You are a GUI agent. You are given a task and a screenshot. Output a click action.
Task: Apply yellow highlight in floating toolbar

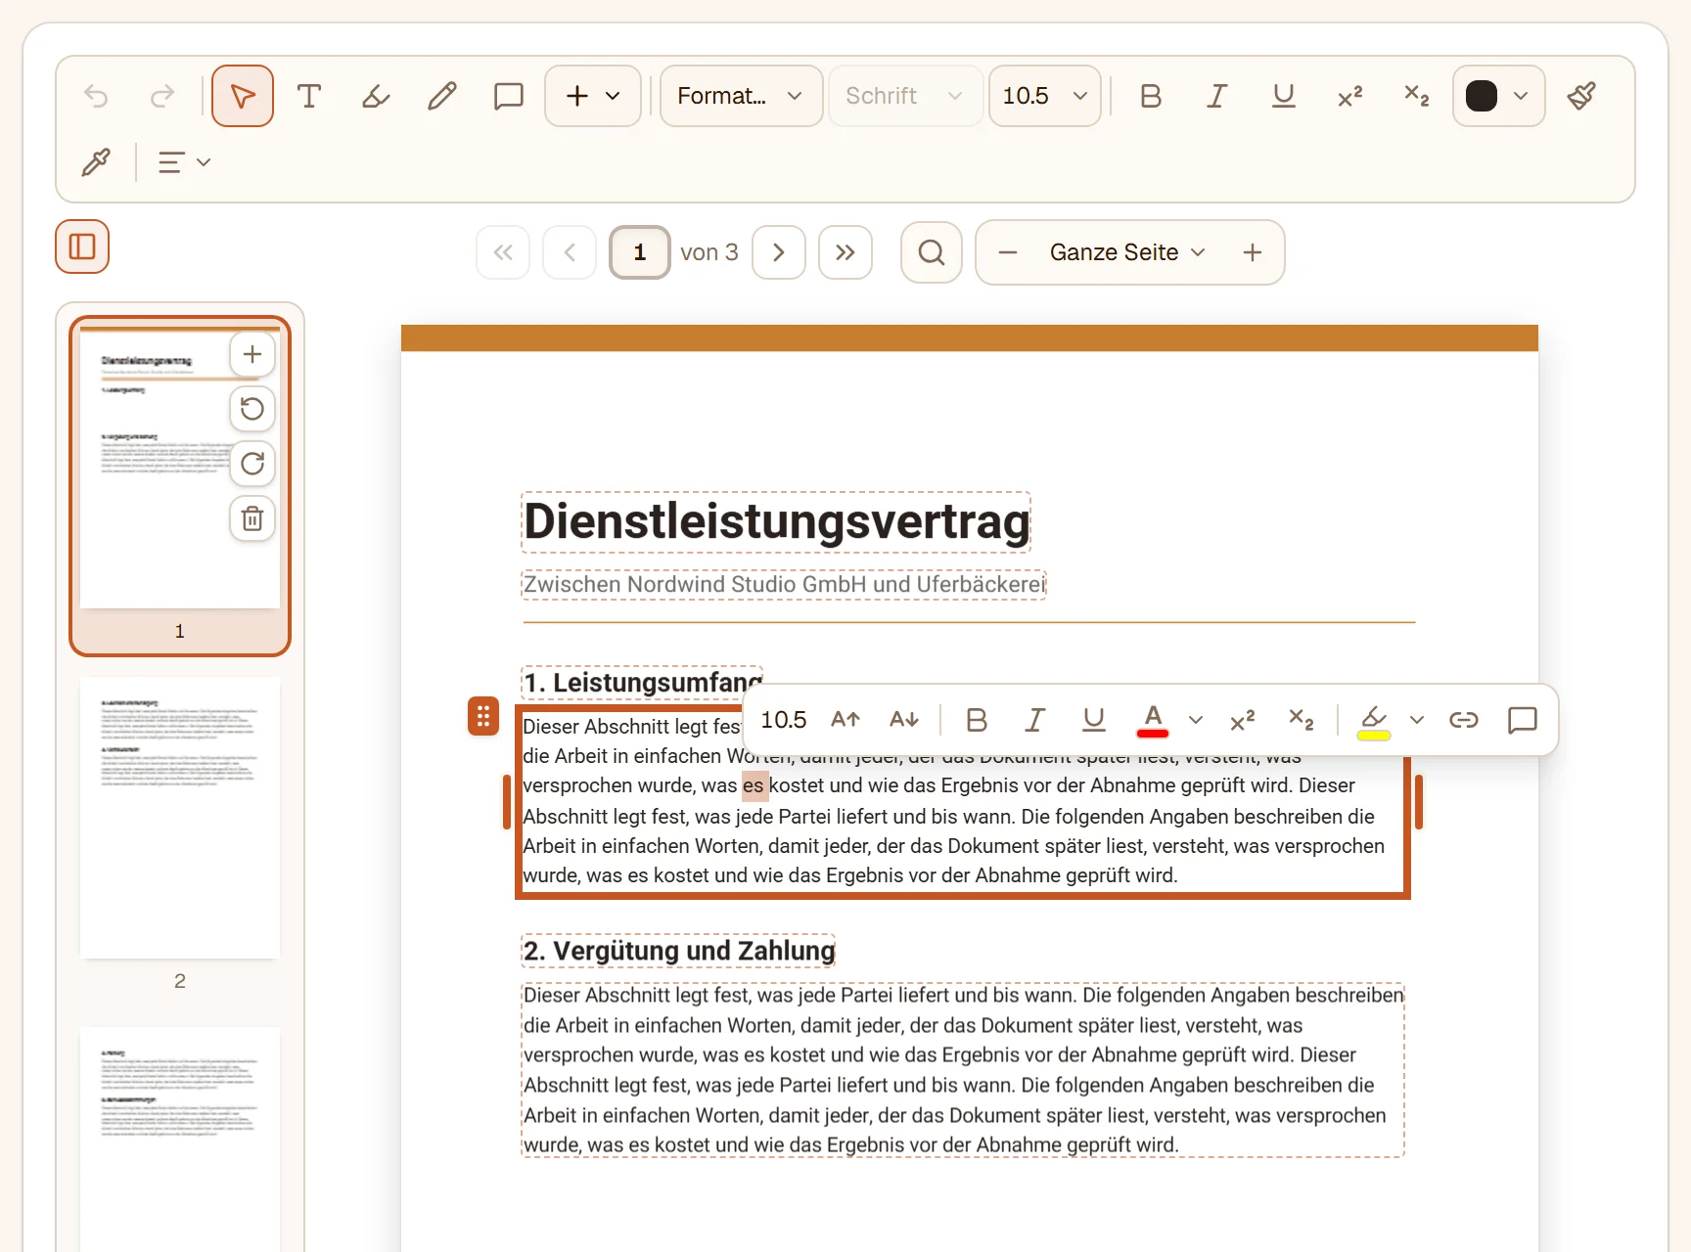click(1374, 720)
